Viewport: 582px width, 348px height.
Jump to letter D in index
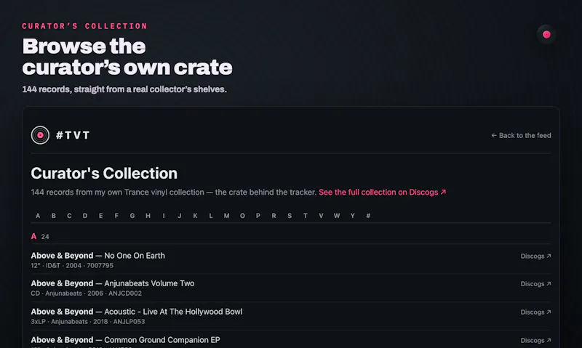pos(85,216)
